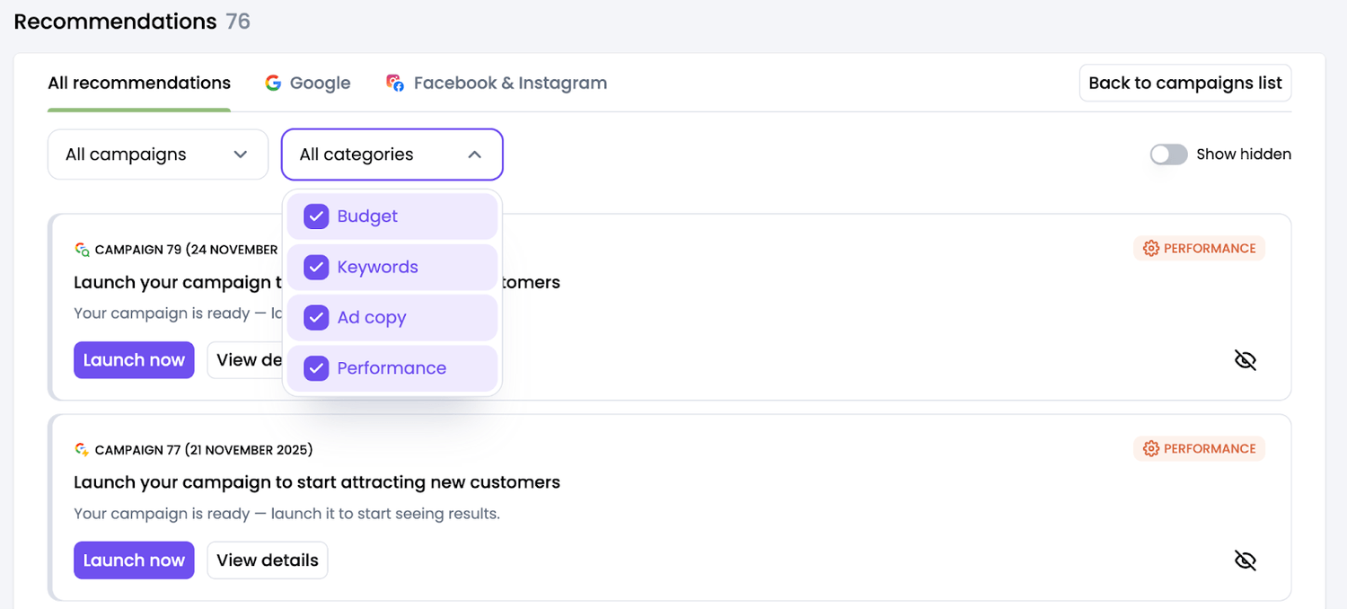Collapse the All categories dropdown
The height and width of the screenshot is (609, 1347).
pos(392,154)
